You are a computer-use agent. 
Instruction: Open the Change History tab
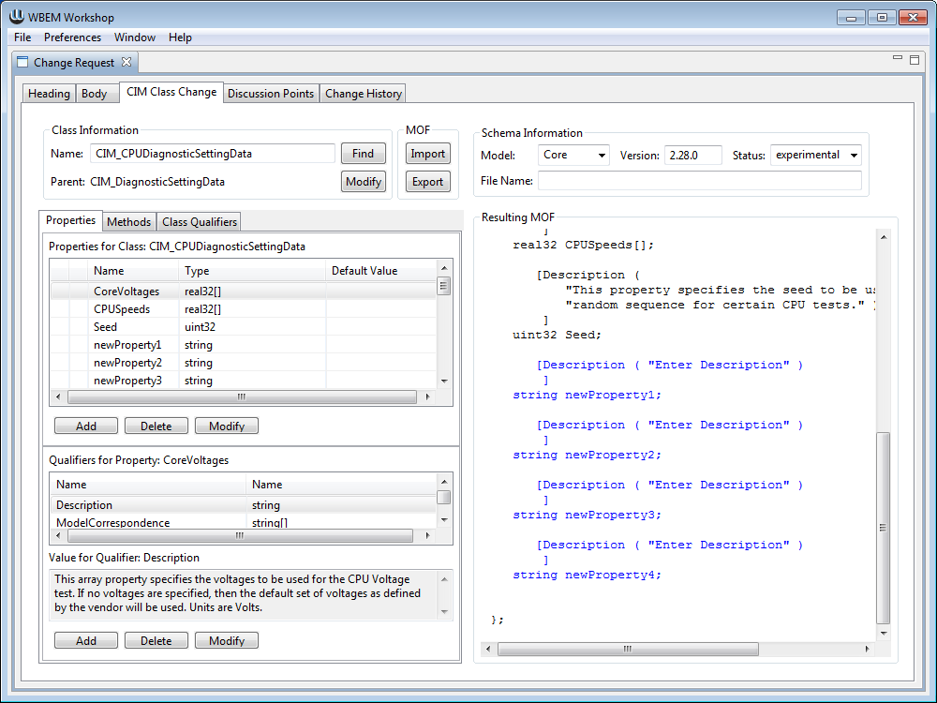point(364,93)
